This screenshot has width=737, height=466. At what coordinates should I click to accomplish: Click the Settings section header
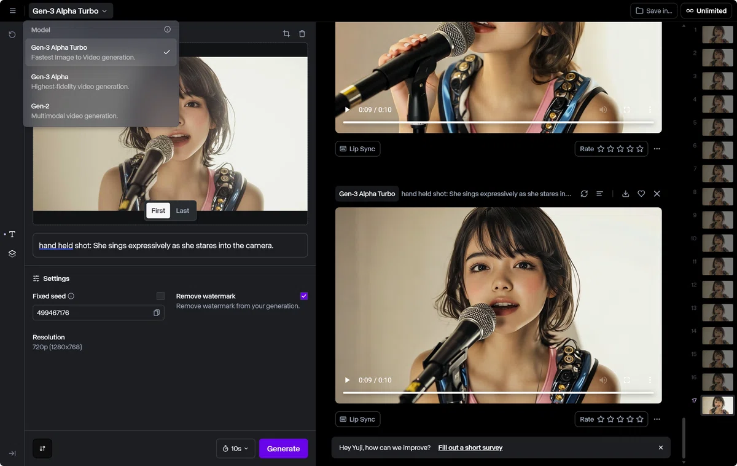click(x=51, y=278)
